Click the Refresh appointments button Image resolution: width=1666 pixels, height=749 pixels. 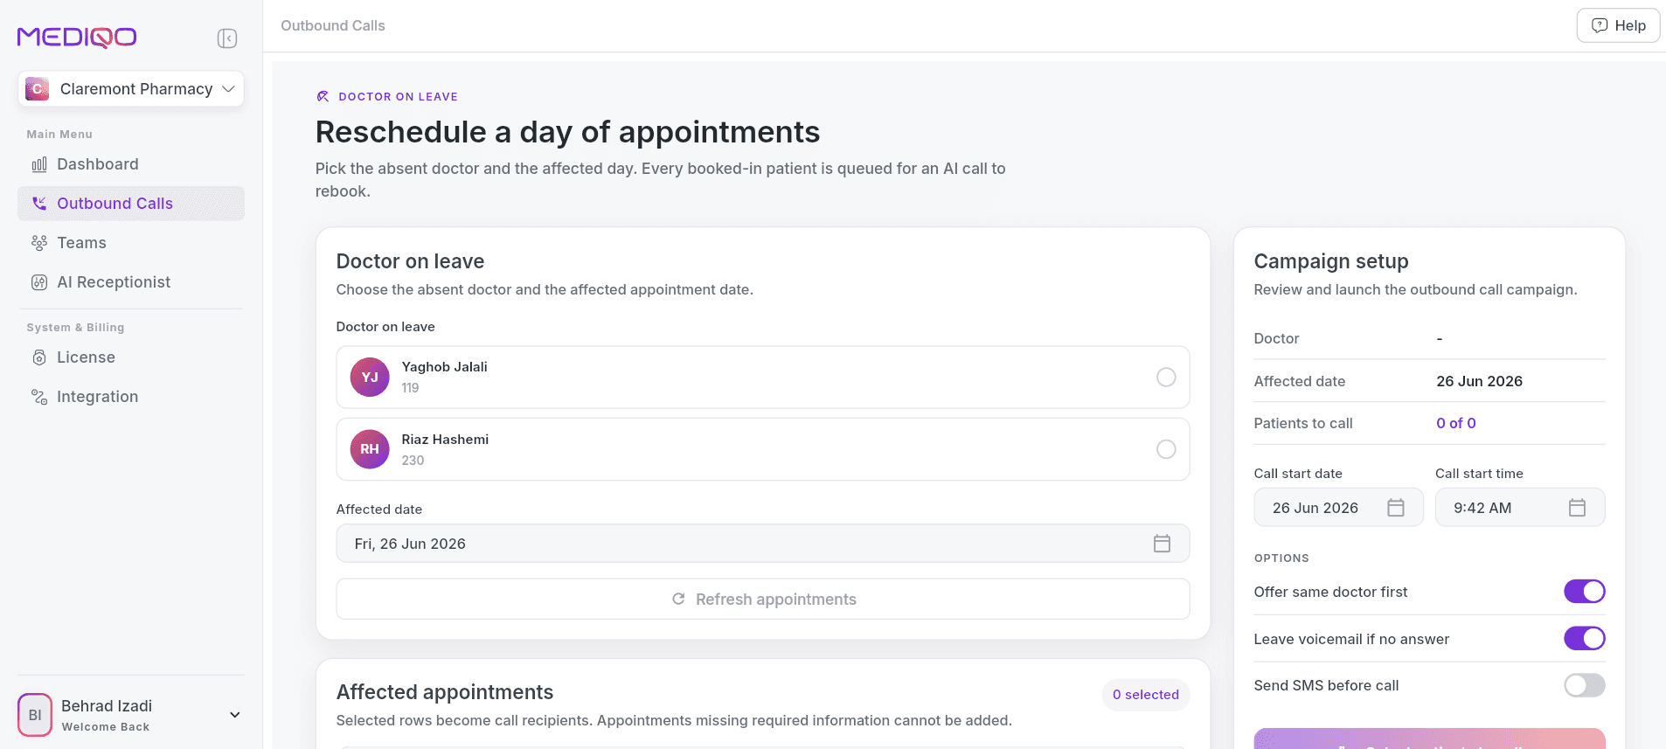coord(762,600)
